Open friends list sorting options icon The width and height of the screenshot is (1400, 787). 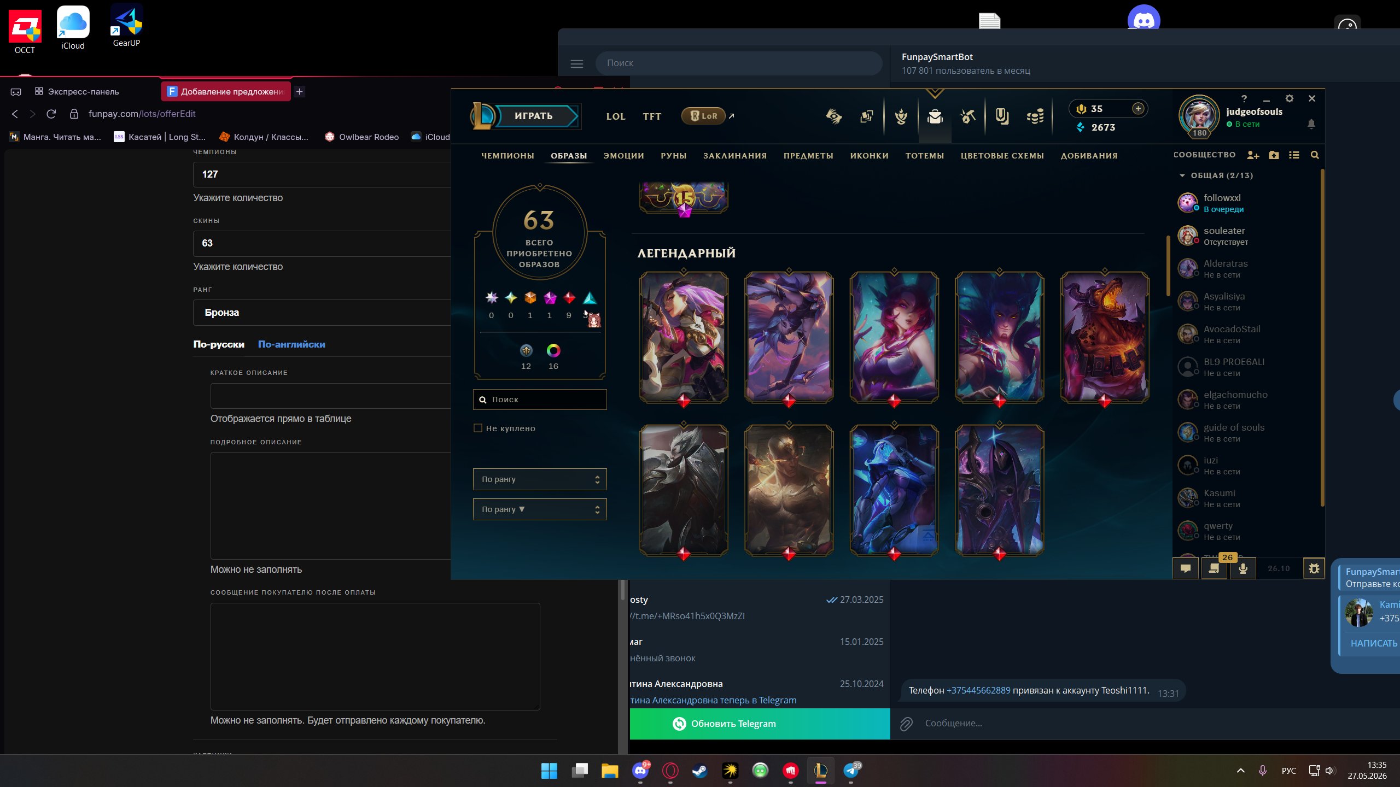[1294, 155]
